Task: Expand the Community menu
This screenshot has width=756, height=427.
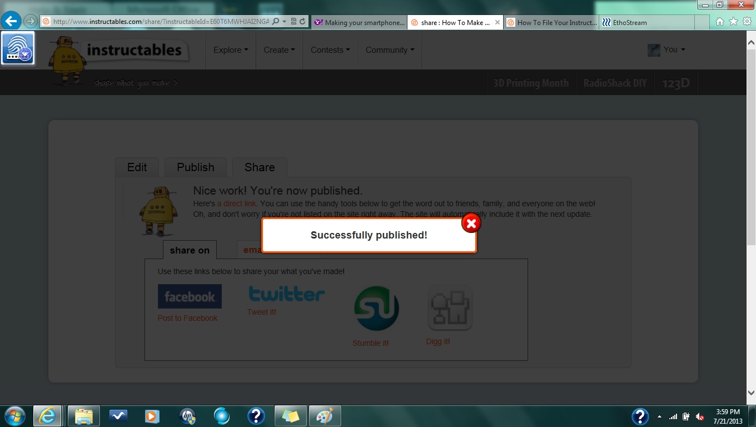Action: 390,50
